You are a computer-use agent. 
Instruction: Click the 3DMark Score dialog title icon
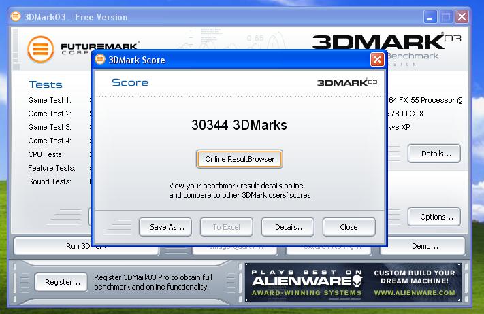click(x=100, y=59)
